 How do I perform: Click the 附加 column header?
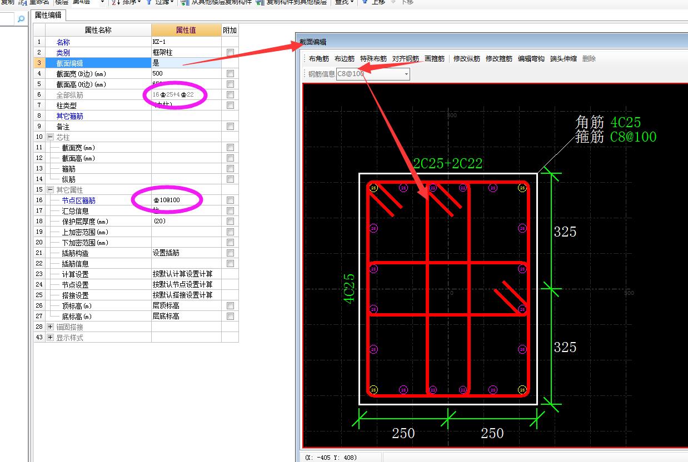click(230, 30)
